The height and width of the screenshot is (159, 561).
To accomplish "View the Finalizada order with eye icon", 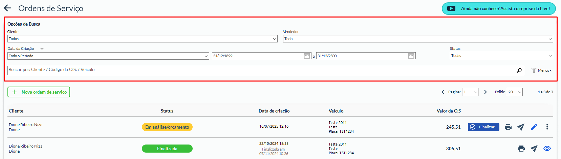I will [x=547, y=149].
